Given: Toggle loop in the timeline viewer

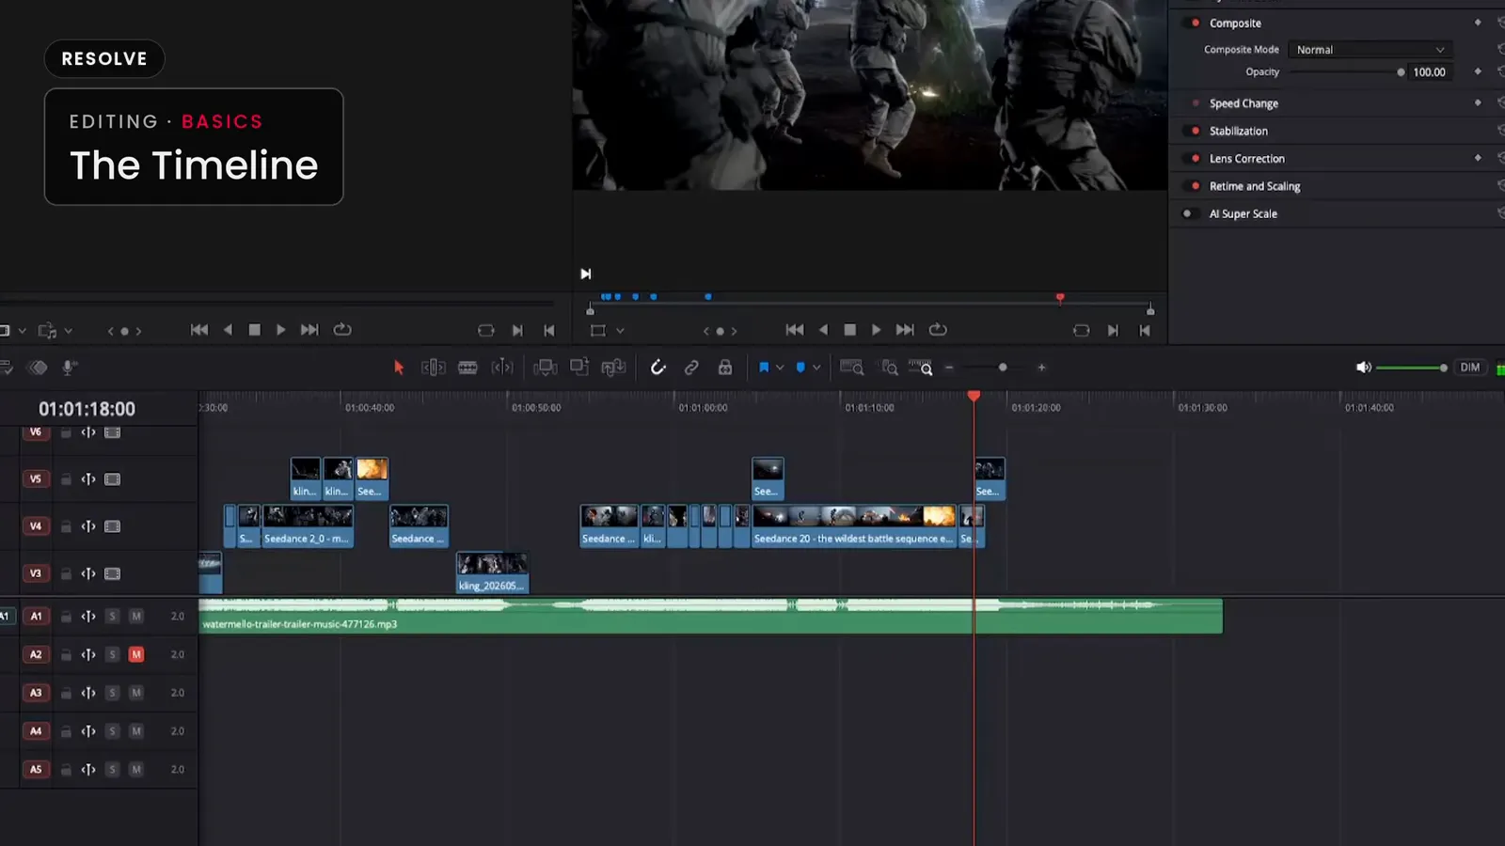Looking at the screenshot, I should (x=938, y=330).
